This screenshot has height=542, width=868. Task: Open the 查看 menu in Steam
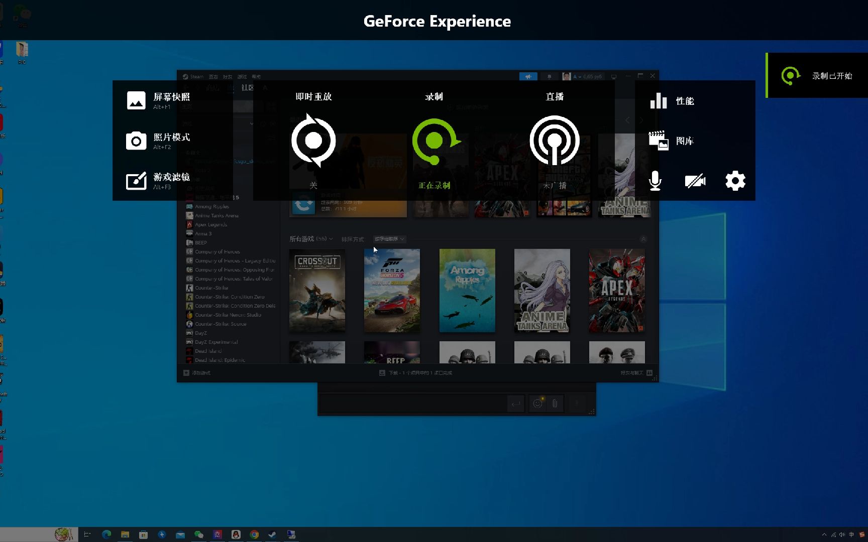(x=213, y=77)
